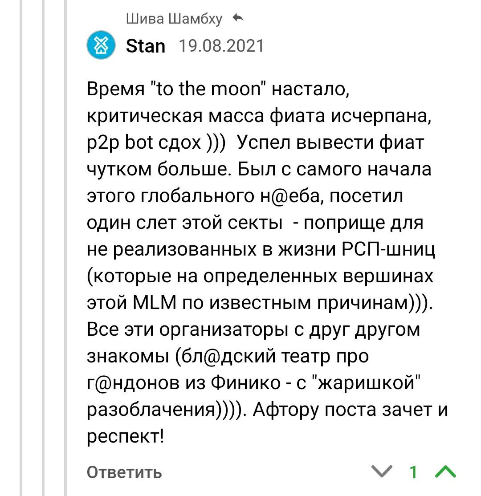481x496 pixels.
Task: Click the phrase "to the moon" in the comment
Action: pos(209,89)
